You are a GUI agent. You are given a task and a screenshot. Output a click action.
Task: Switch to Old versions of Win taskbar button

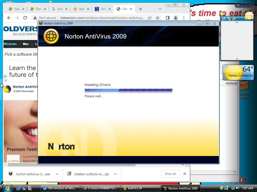60,188
